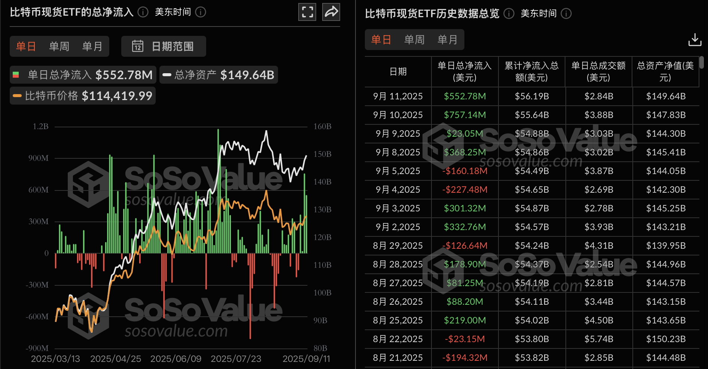Click the 2025/09/11 x-axis date label
Image resolution: width=708 pixels, height=369 pixels.
click(306, 359)
